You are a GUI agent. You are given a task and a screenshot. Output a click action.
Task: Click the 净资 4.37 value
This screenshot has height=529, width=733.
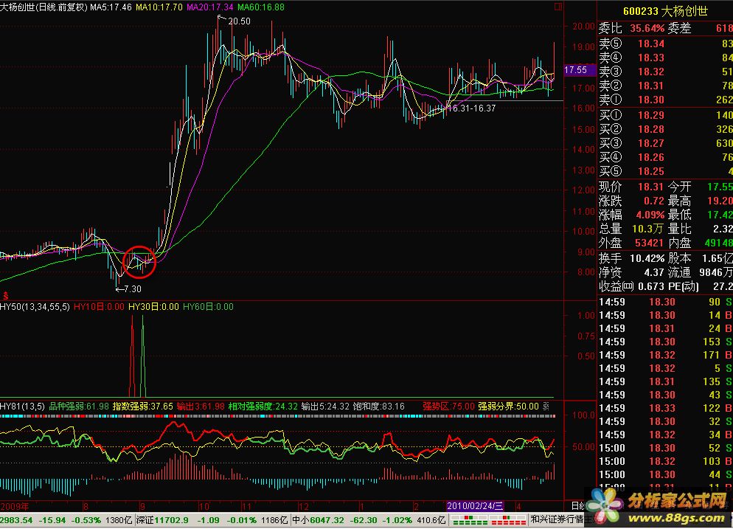pos(631,273)
